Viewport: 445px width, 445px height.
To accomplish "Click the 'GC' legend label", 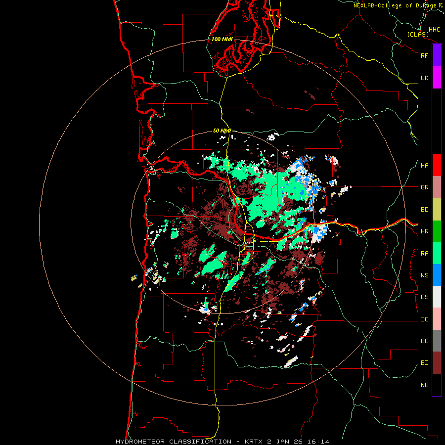I will pyautogui.click(x=424, y=341).
